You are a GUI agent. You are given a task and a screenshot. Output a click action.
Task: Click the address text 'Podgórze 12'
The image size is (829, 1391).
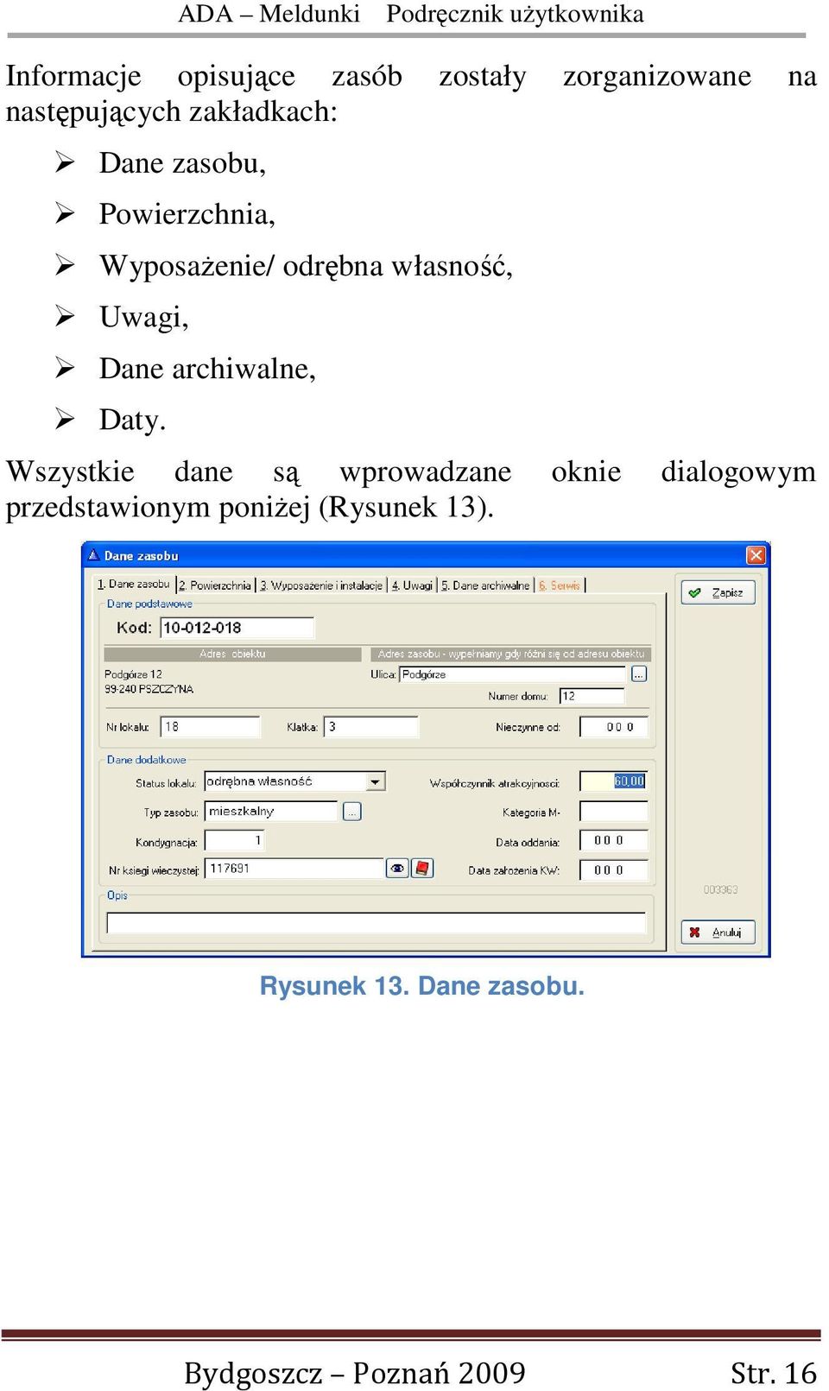(x=133, y=674)
